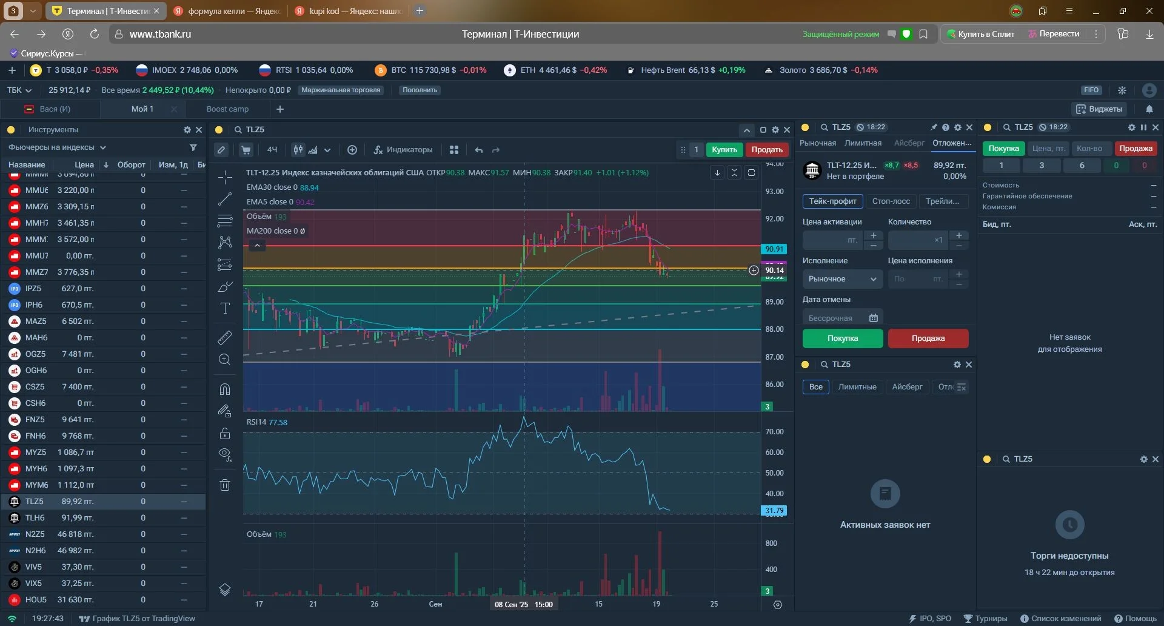Select the Лимитная order tab
The height and width of the screenshot is (626, 1164).
pyautogui.click(x=863, y=143)
